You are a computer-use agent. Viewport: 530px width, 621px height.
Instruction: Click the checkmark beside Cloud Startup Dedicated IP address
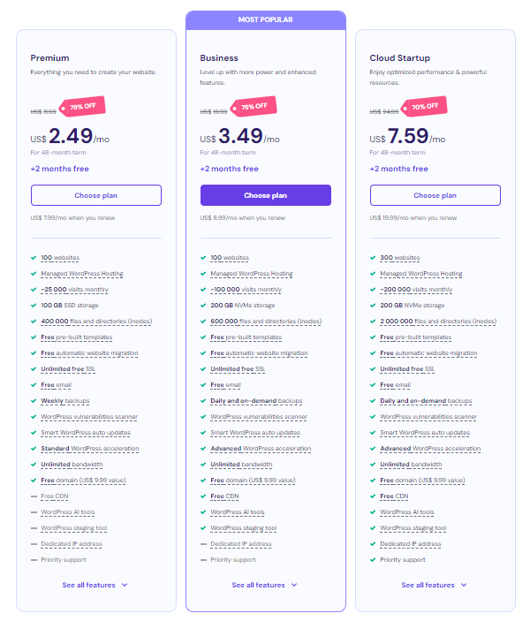point(373,544)
